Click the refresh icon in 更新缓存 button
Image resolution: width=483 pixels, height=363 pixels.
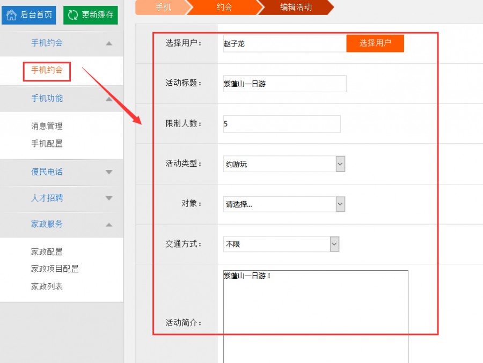(73, 15)
